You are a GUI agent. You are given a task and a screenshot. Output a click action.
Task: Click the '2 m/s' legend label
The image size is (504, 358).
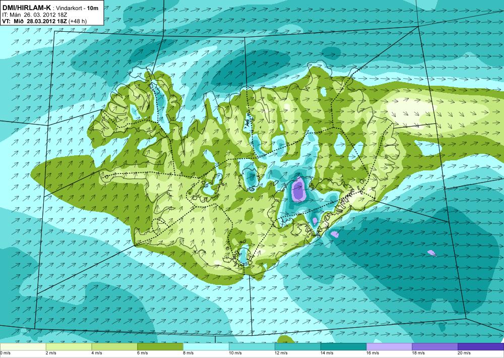(51, 353)
